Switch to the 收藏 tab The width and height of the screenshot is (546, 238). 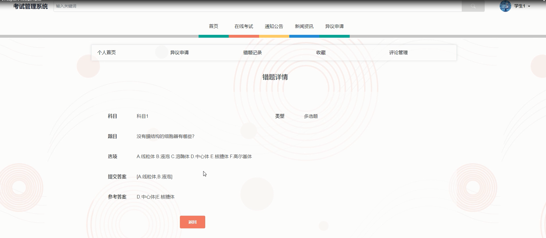click(x=321, y=53)
